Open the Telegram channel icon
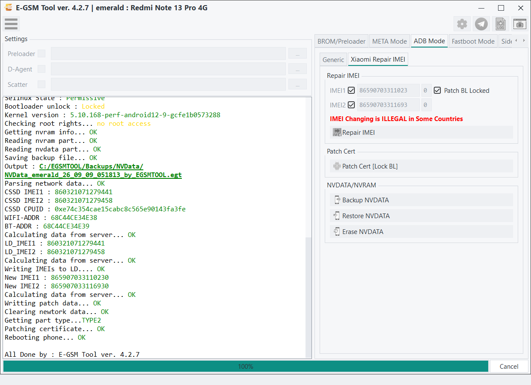Screen dimensions: 531x385 481,24
